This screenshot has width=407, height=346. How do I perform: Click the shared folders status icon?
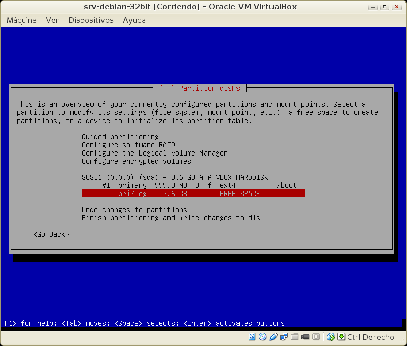pos(295,337)
